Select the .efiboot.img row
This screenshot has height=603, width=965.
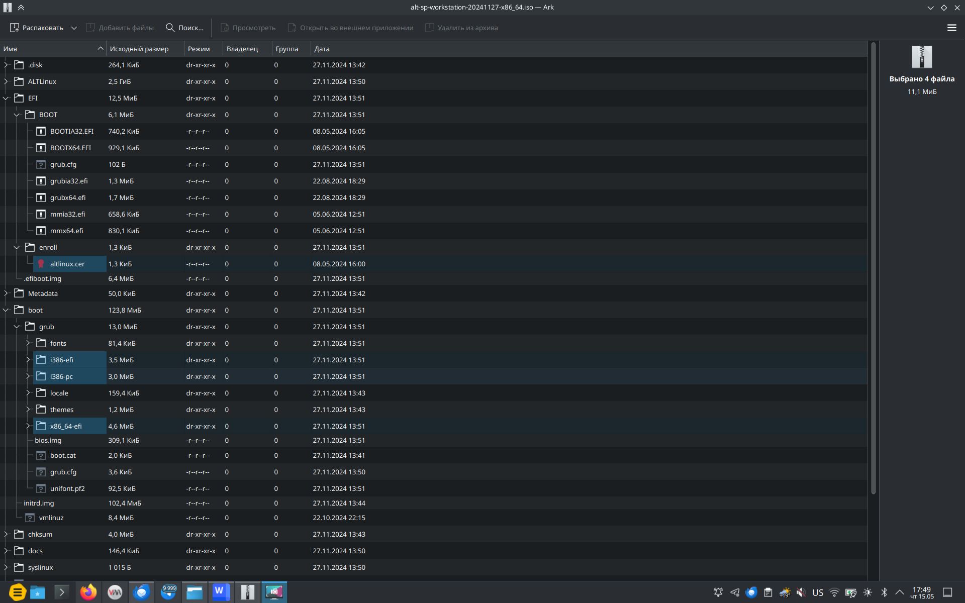click(x=433, y=278)
